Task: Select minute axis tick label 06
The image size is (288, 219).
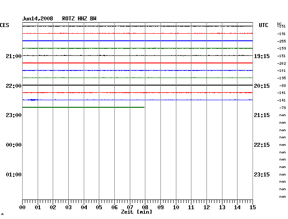Action: click(x=114, y=207)
